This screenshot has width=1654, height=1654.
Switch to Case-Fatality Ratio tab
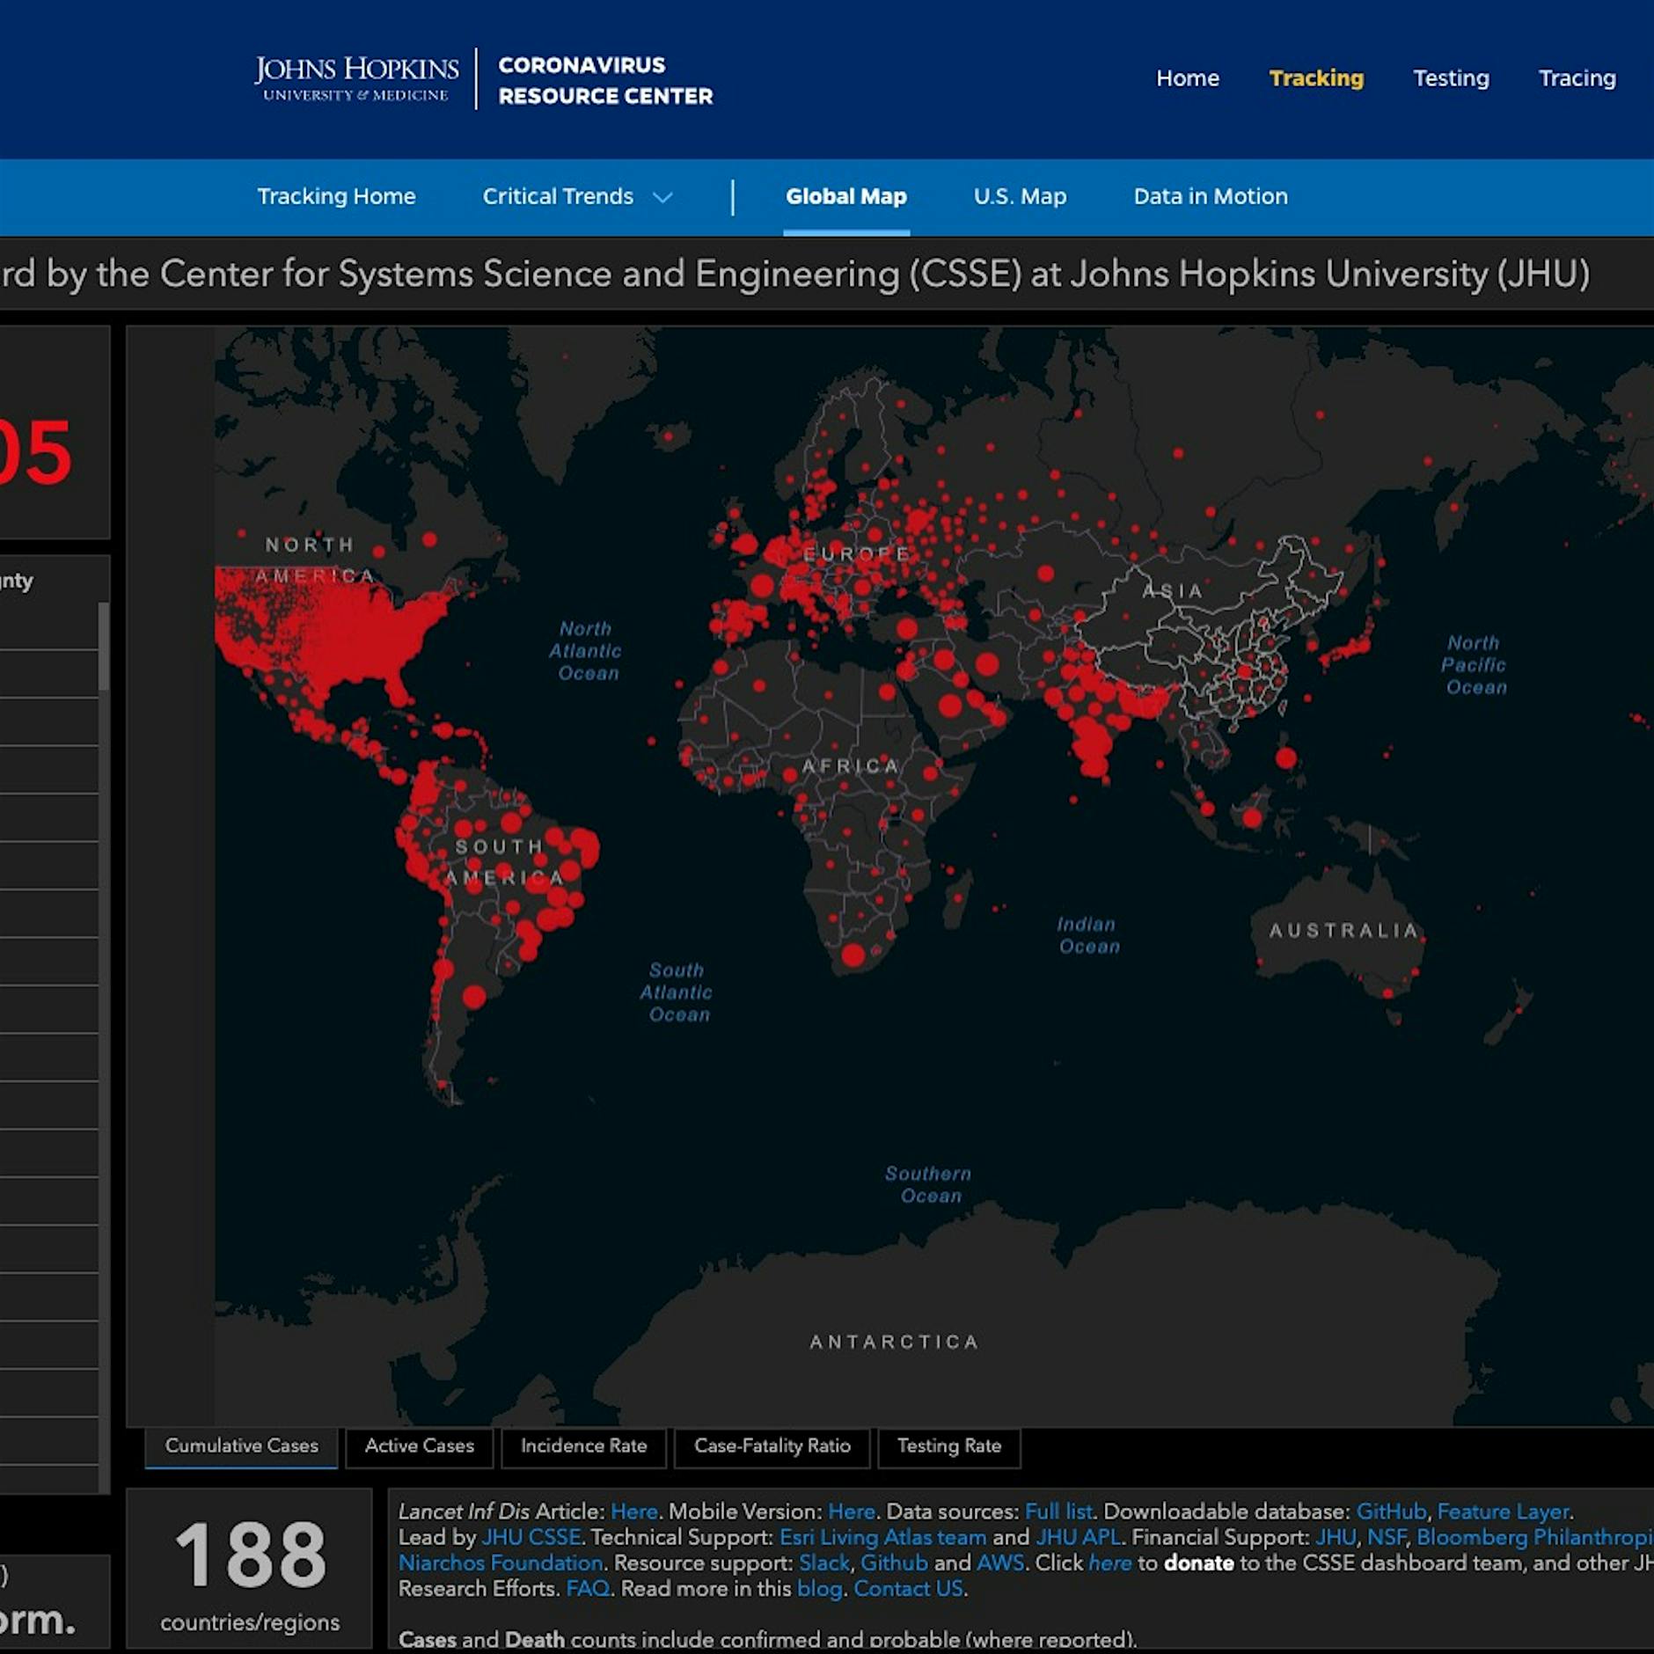click(772, 1445)
